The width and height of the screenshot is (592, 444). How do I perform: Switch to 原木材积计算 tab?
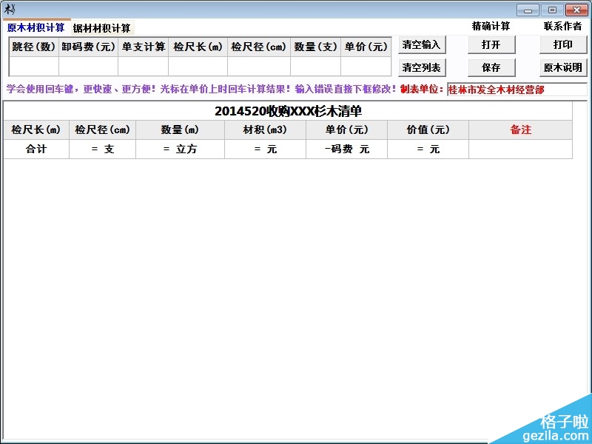[x=36, y=27]
